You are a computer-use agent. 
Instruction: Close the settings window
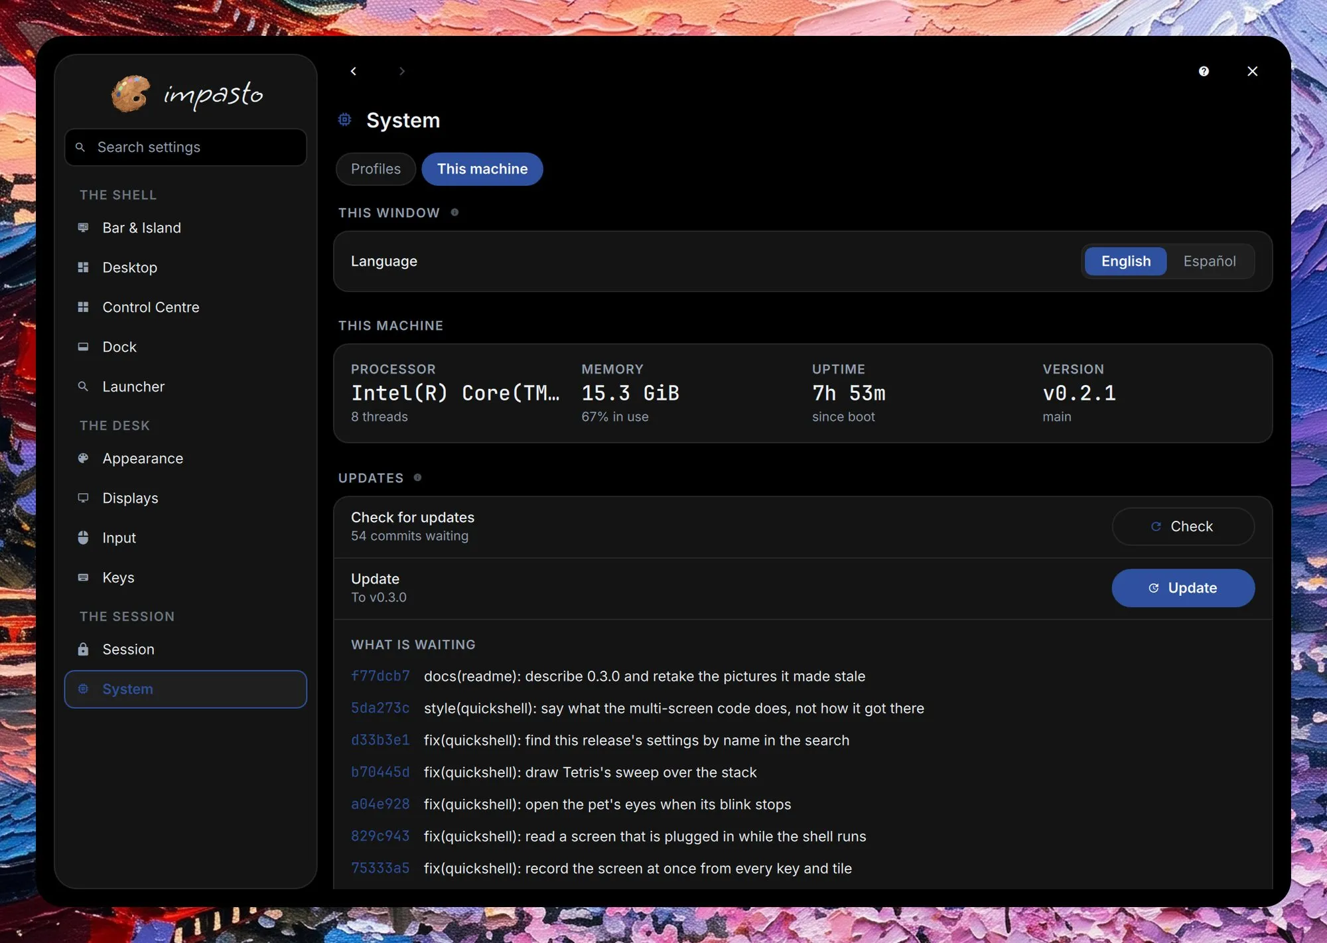pos(1252,71)
